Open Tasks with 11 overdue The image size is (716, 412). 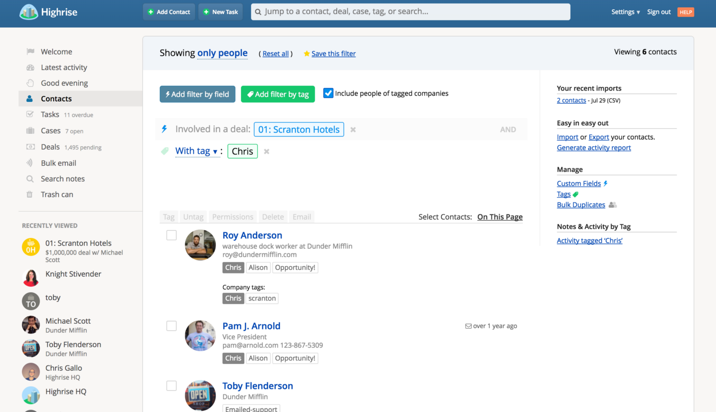pyautogui.click(x=67, y=115)
